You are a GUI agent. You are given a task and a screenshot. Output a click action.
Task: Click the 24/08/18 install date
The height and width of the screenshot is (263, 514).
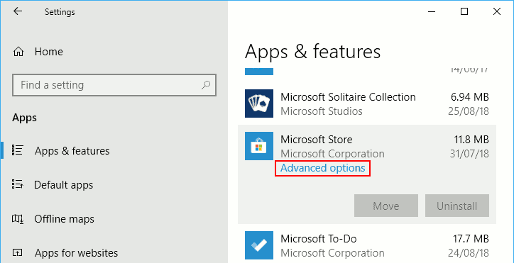[x=469, y=253]
